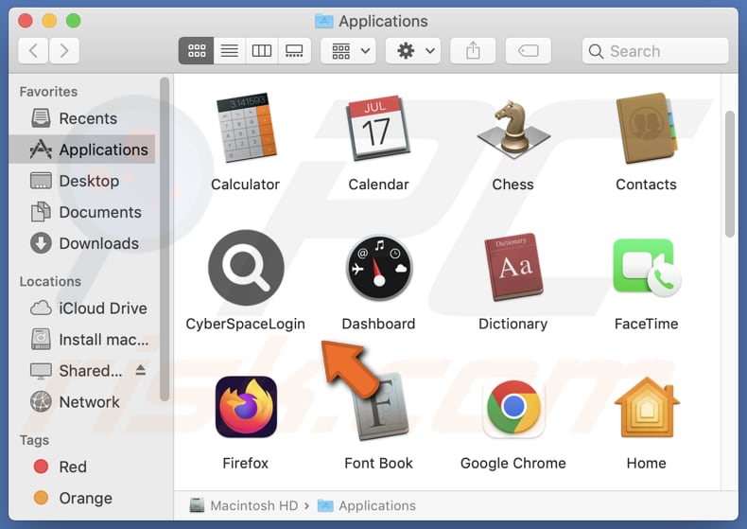Viewport: 747px width, 529px height.
Task: Launch the Dictionary app
Action: [513, 268]
